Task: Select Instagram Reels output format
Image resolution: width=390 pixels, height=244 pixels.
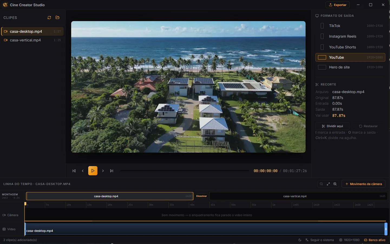Action: [x=350, y=36]
